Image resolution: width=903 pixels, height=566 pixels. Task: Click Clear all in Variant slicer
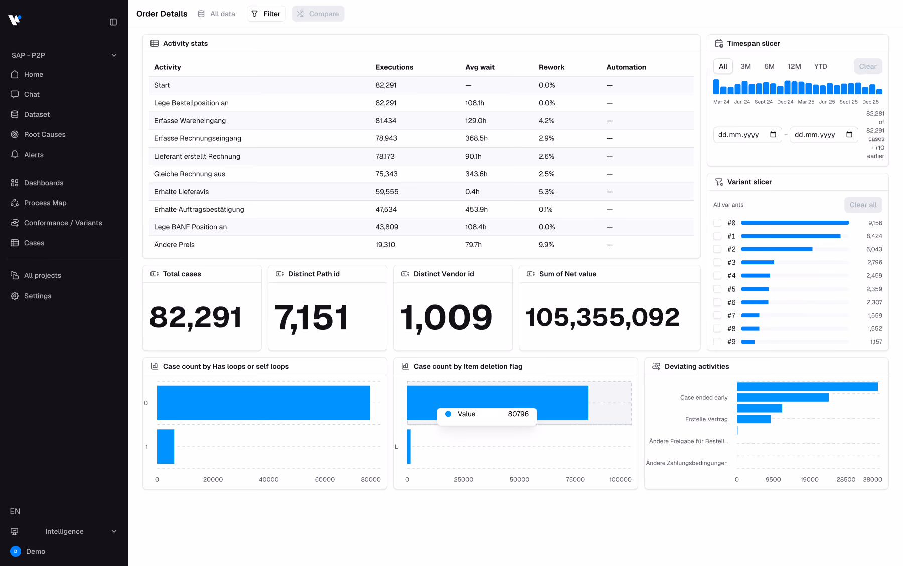(863, 205)
